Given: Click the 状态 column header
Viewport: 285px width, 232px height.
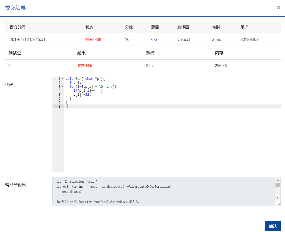Looking at the screenshot, I should click(x=89, y=27).
